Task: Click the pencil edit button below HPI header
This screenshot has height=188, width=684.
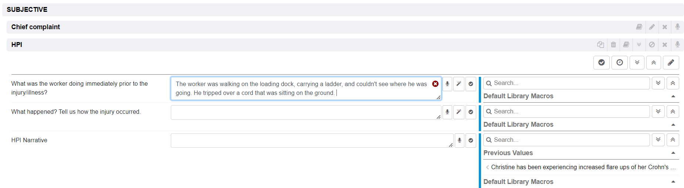Action: pos(671,62)
